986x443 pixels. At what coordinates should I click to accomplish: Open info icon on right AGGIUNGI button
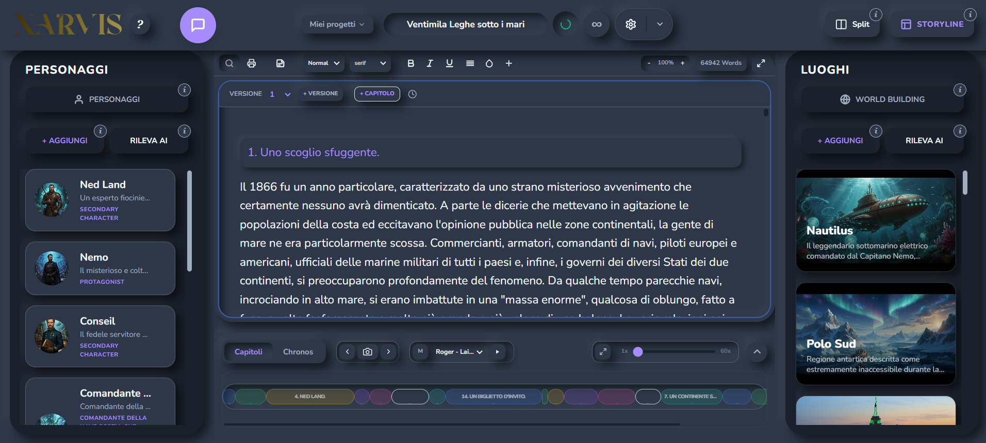[x=876, y=131]
